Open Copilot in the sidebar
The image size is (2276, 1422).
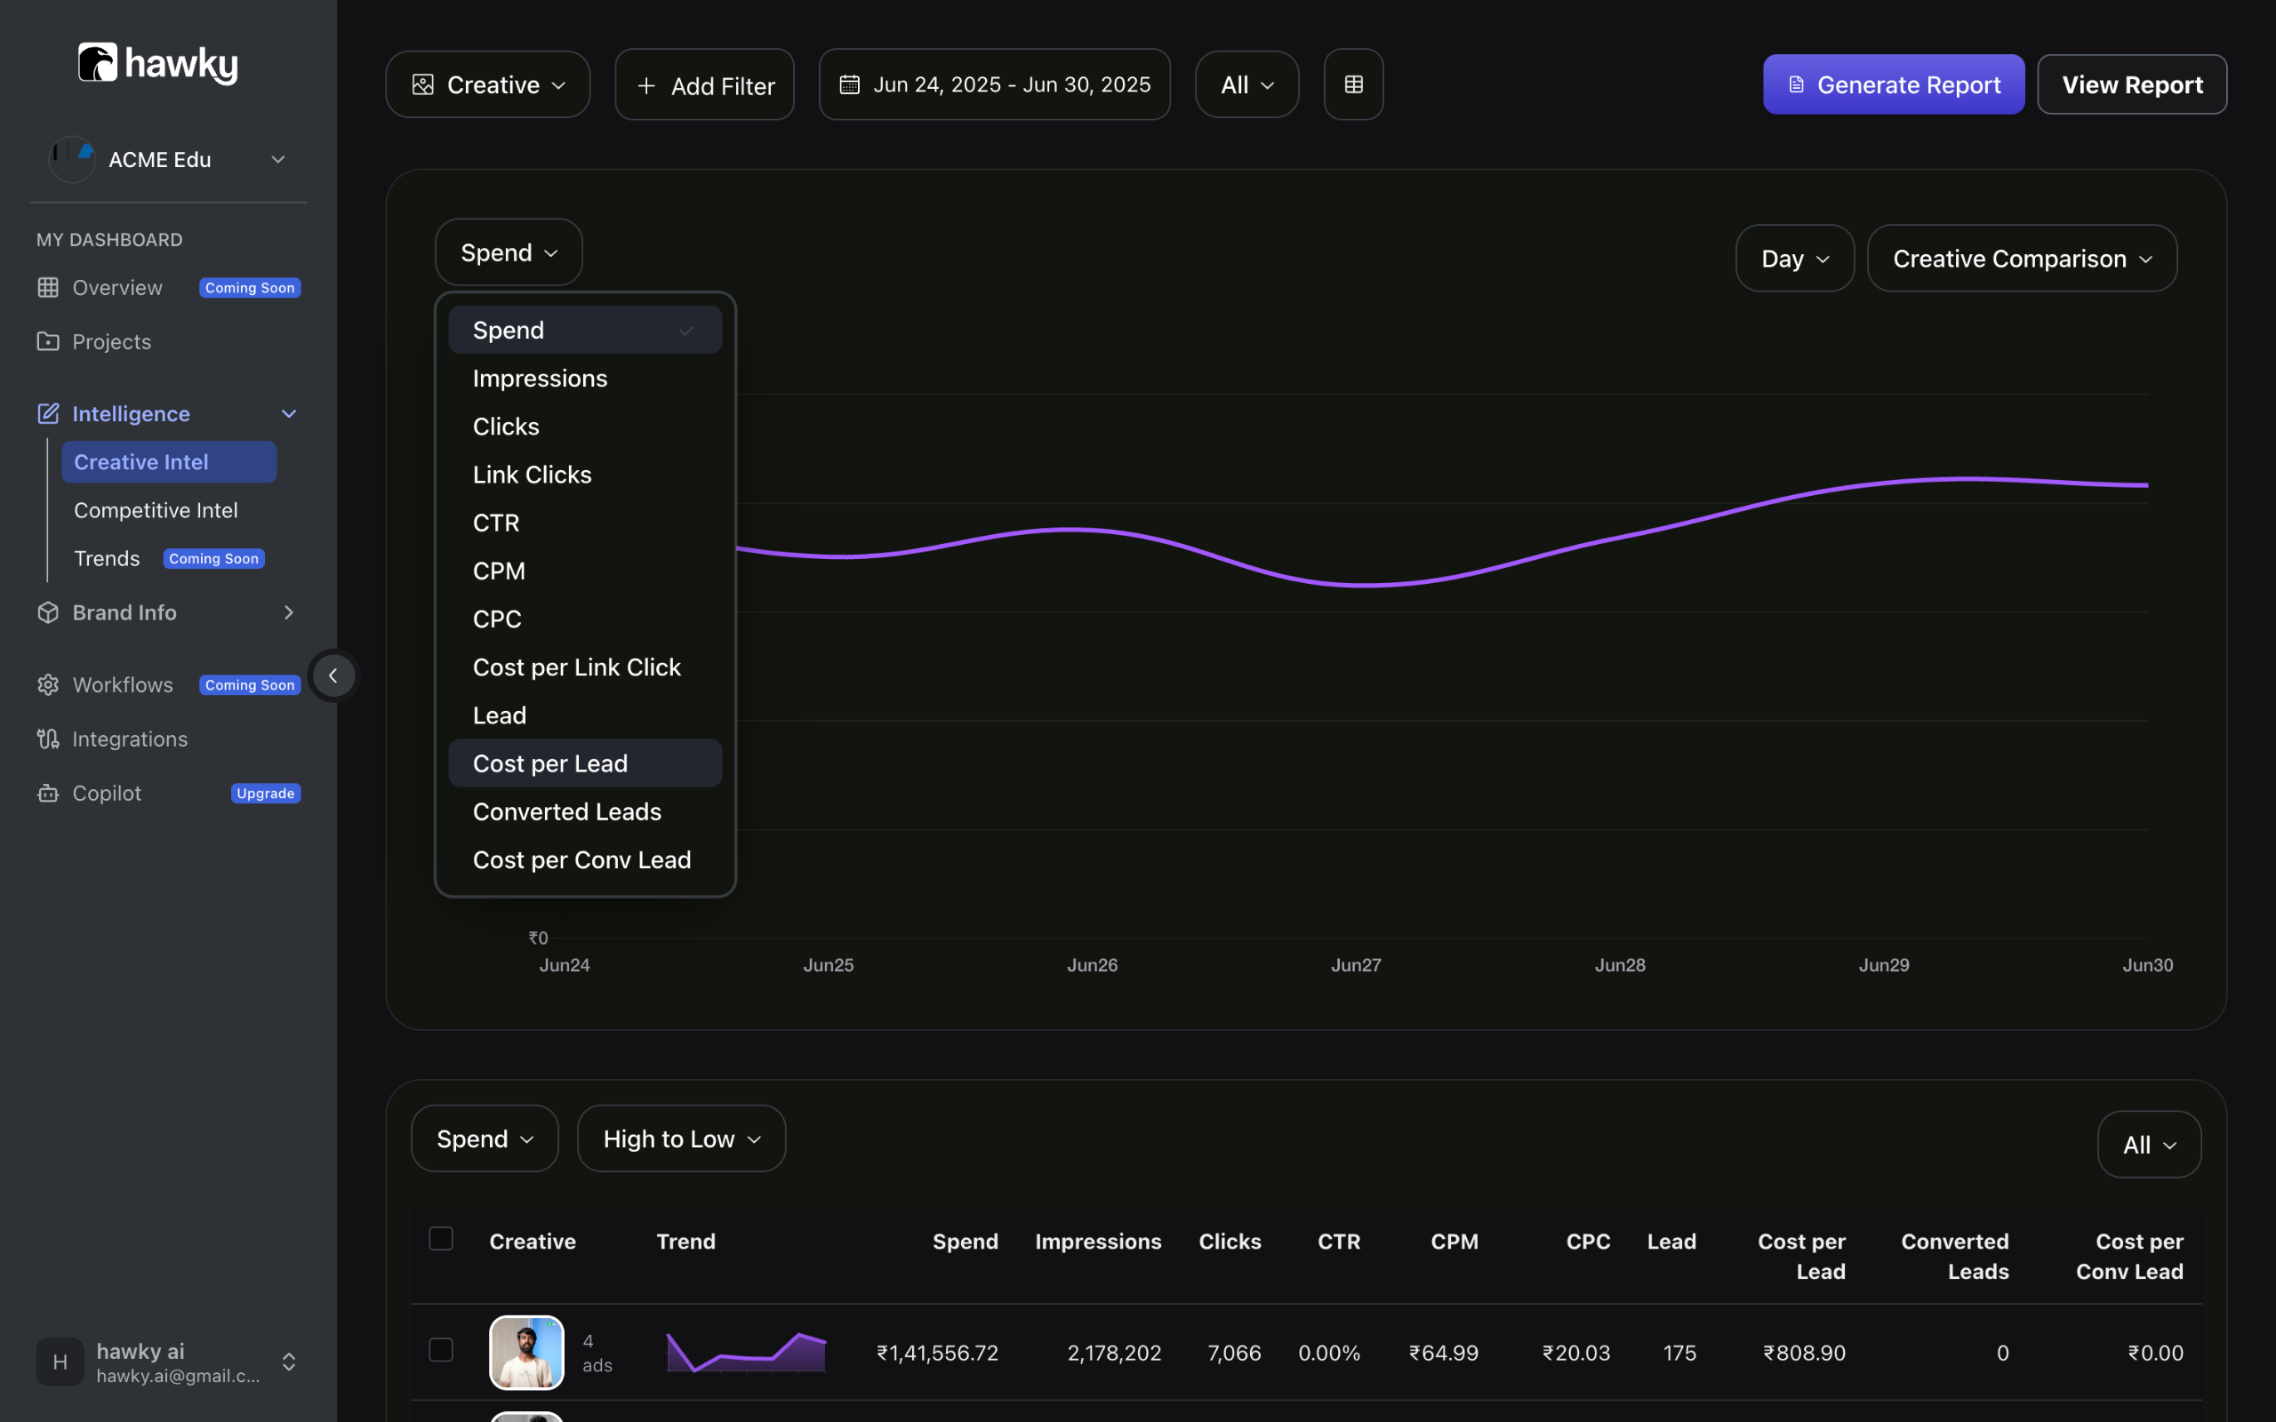pyautogui.click(x=107, y=793)
